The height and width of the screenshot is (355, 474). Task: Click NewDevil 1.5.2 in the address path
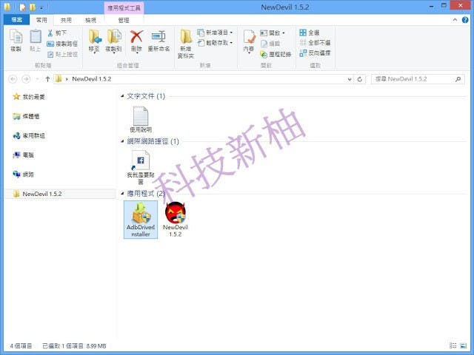(x=92, y=79)
